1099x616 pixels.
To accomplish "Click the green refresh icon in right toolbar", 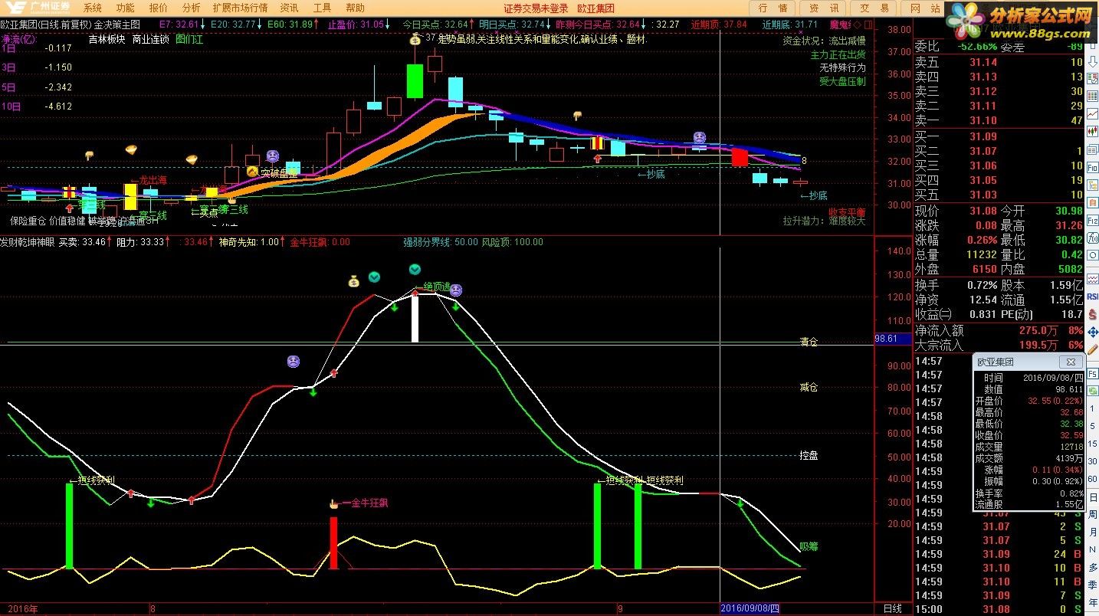I will pyautogui.click(x=1093, y=390).
